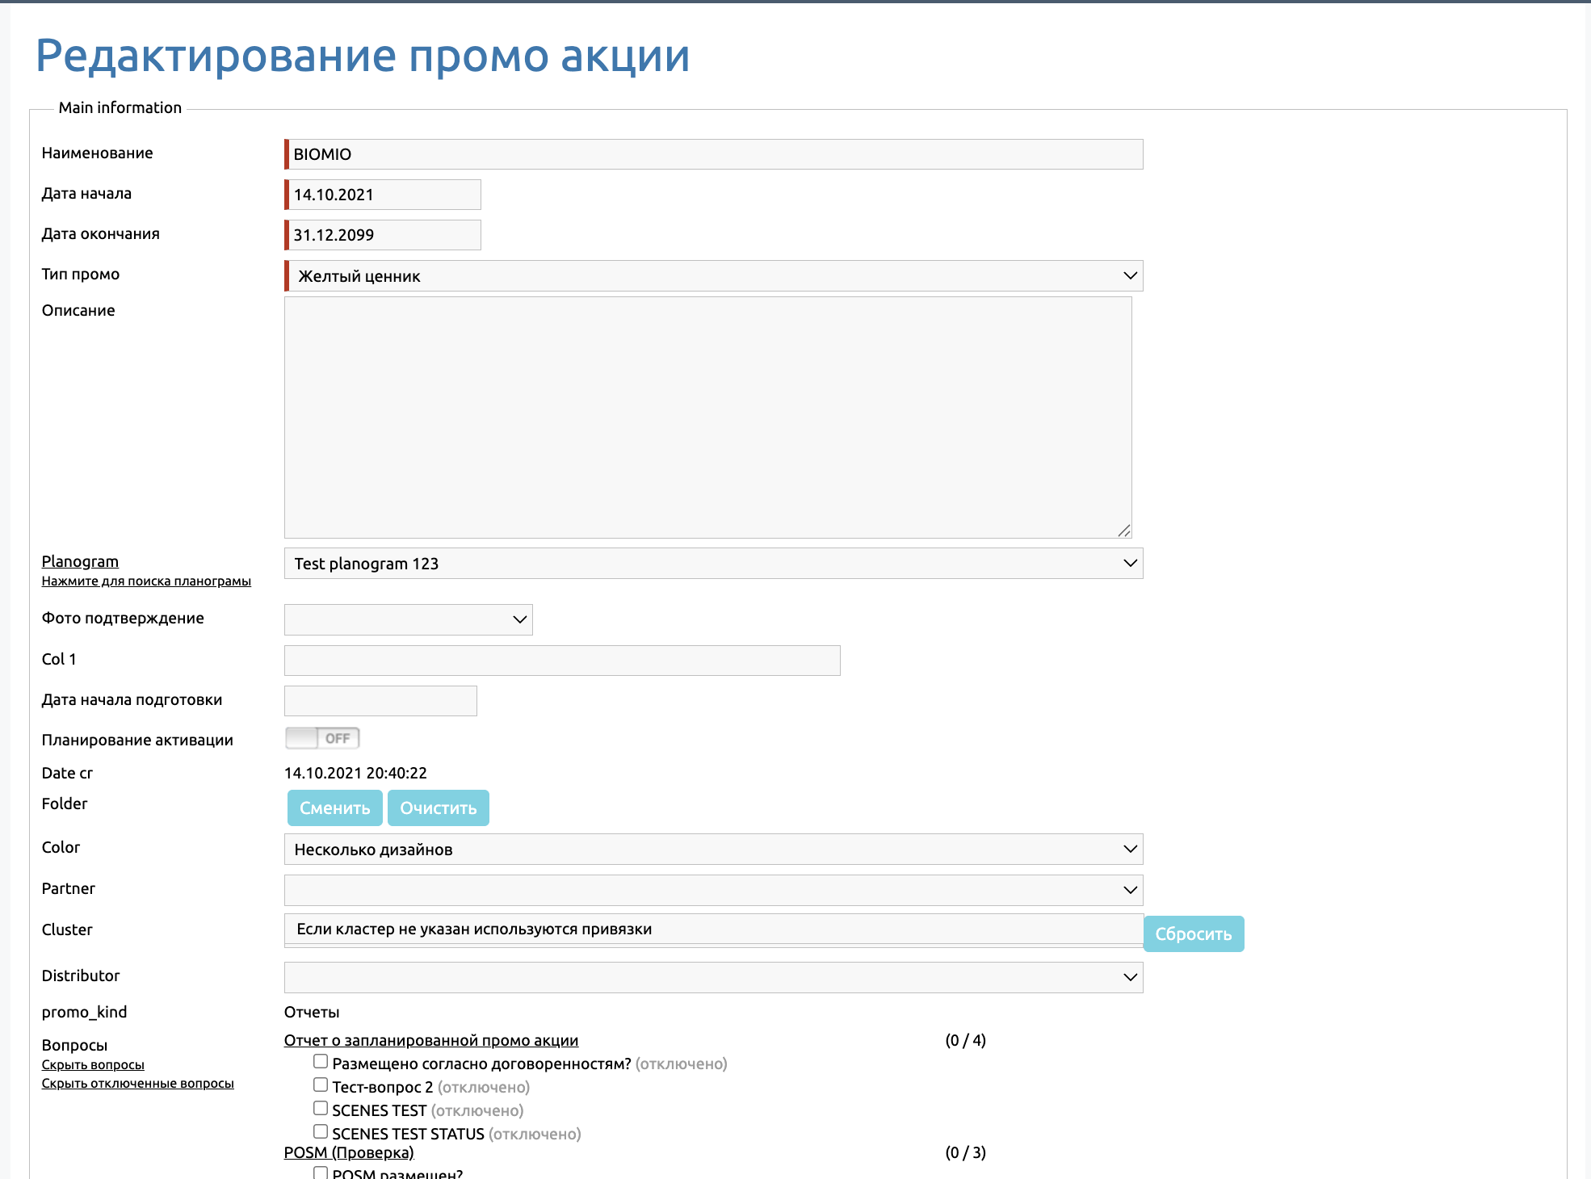Click into the Наименование text field

715,154
